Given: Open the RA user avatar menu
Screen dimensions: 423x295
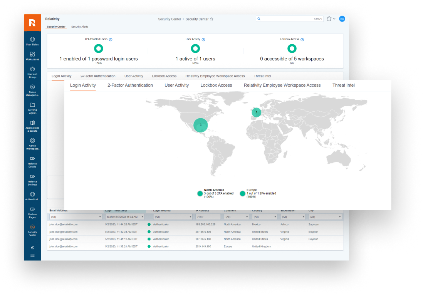Looking at the screenshot, I should (x=342, y=18).
